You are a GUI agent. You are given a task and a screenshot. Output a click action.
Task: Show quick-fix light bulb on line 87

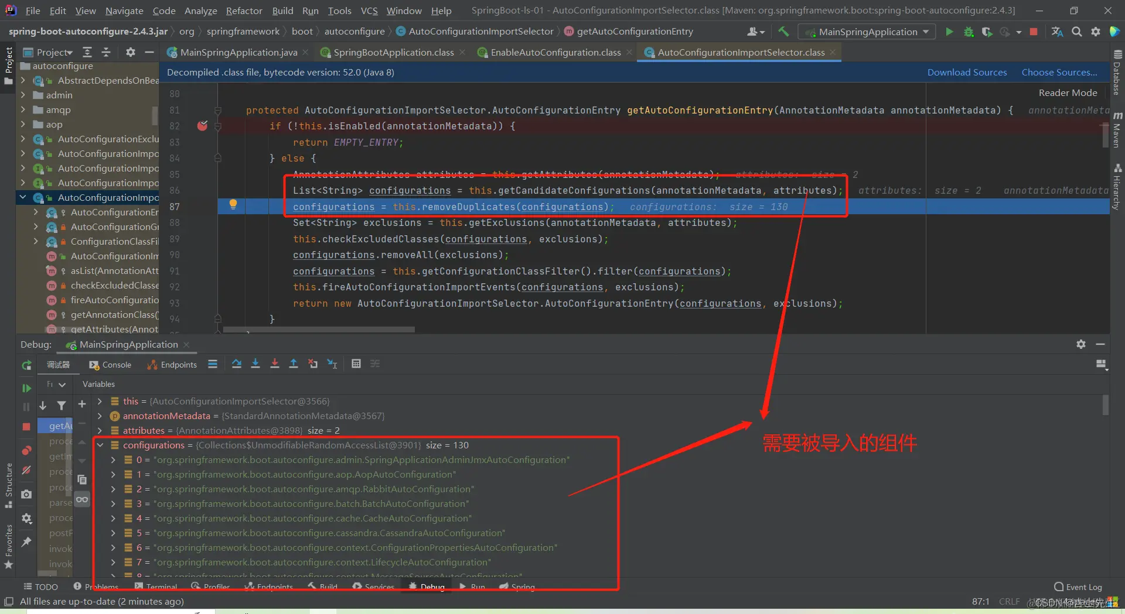pos(233,204)
